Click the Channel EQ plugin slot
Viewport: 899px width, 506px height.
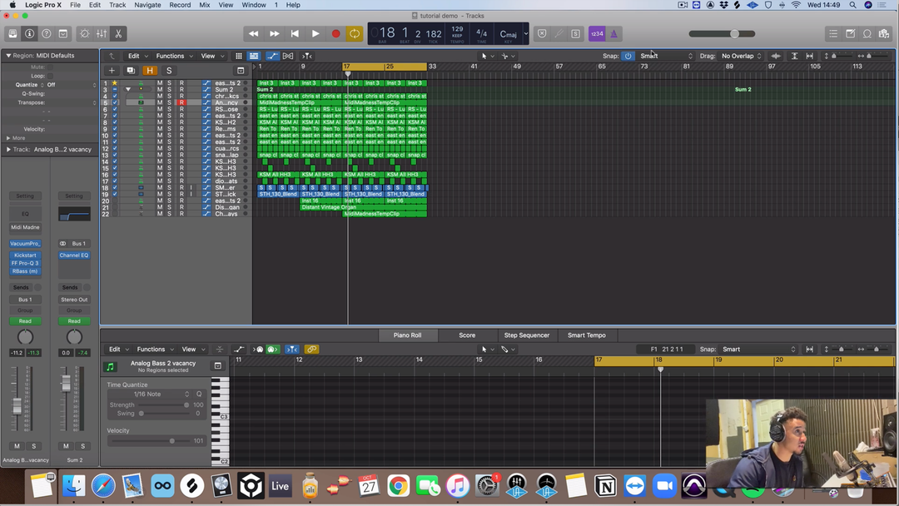point(74,255)
